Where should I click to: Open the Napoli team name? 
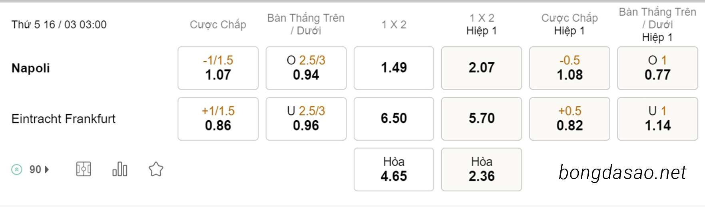pyautogui.click(x=31, y=68)
